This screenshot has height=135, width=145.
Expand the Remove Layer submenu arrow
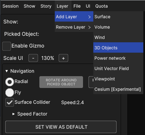(89, 27)
